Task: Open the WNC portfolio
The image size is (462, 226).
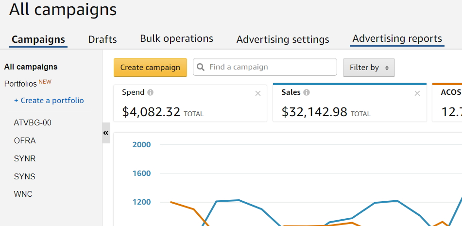Action: pyautogui.click(x=23, y=194)
